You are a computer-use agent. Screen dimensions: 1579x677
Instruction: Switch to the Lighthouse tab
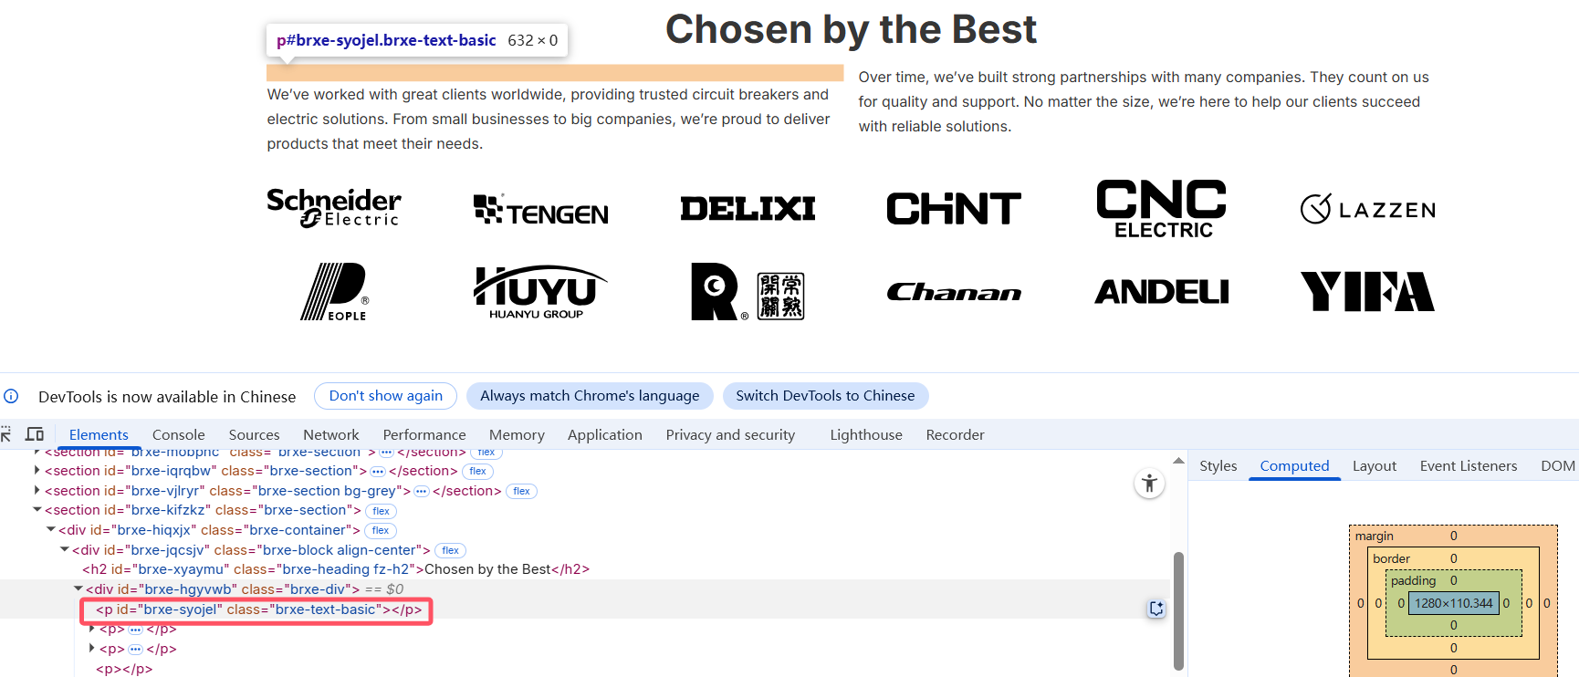pyautogui.click(x=866, y=435)
